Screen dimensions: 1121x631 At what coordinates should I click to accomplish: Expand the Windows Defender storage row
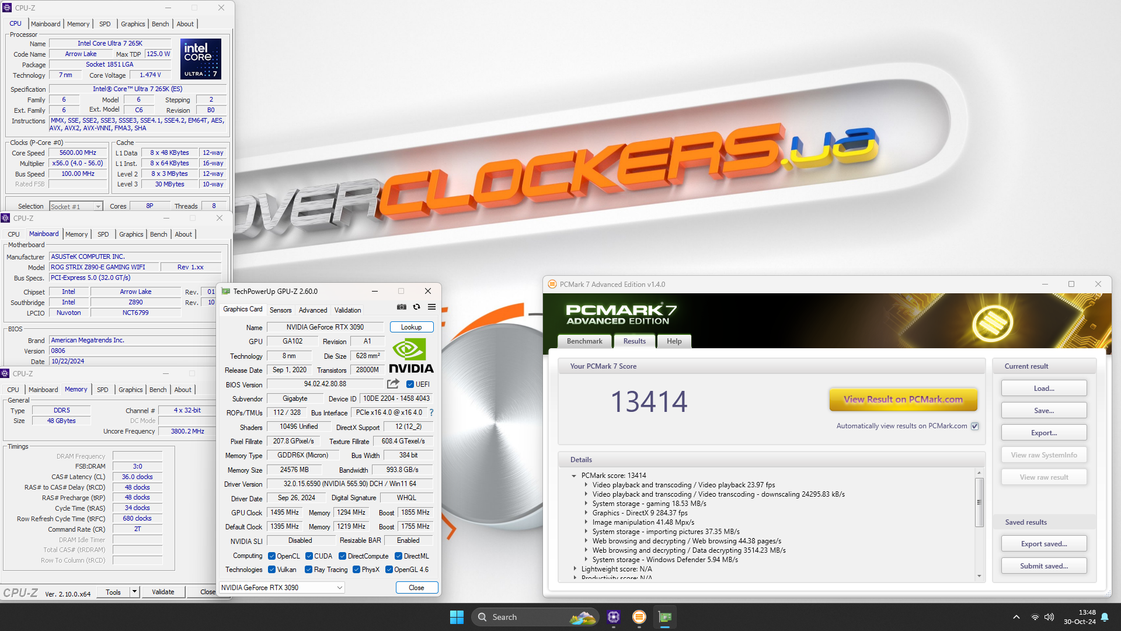pos(586,560)
